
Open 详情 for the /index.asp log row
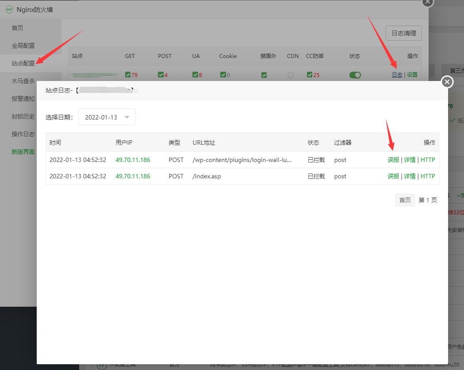click(x=410, y=176)
